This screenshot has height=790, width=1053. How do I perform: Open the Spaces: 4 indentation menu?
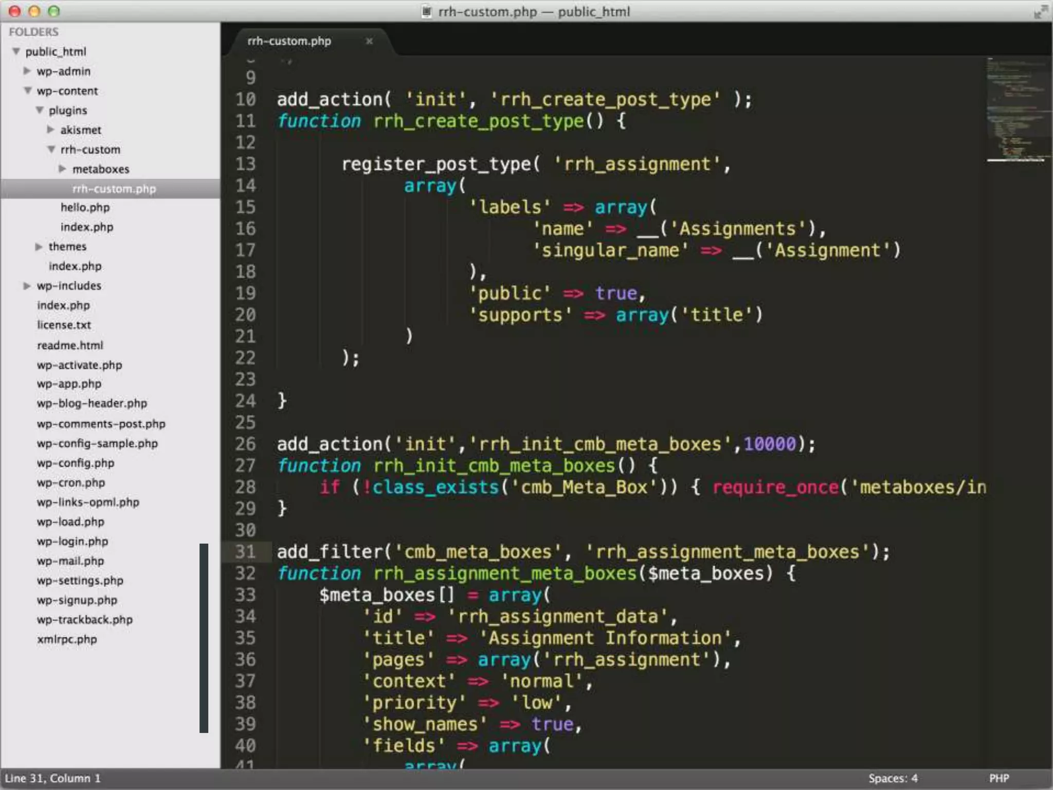point(893,778)
